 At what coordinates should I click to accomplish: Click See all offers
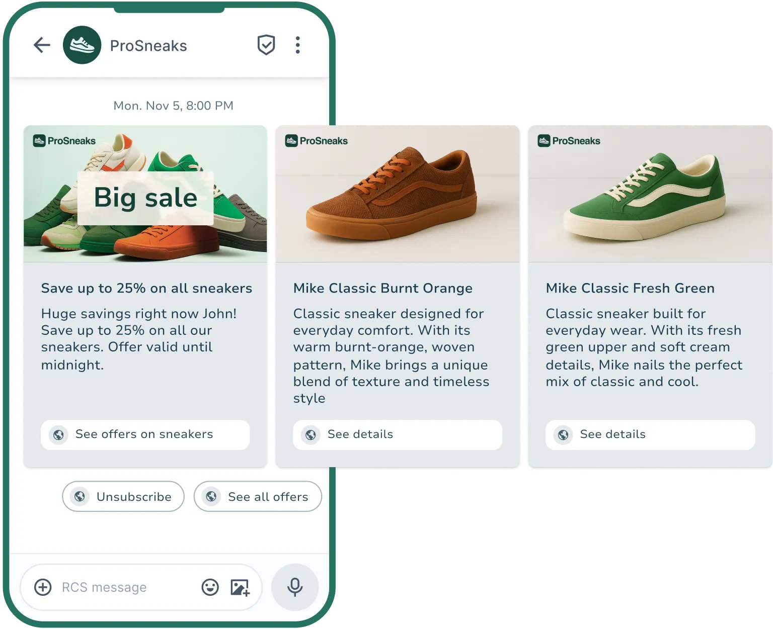point(257,496)
